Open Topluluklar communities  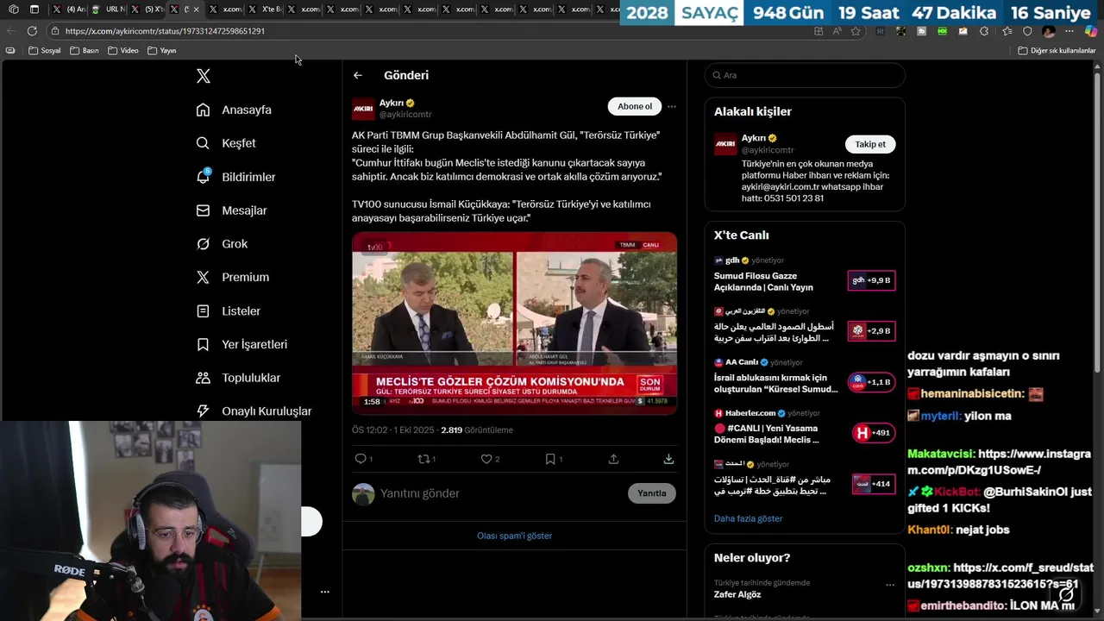[x=238, y=378]
